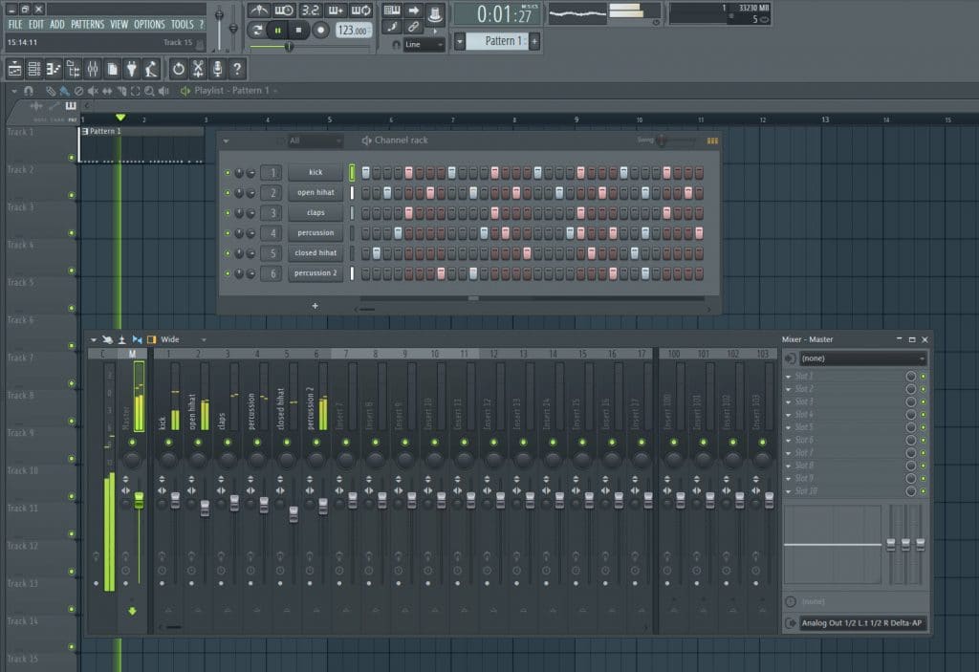Open the FILE menu

click(15, 24)
